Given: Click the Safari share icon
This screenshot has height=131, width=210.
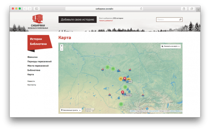Looking at the screenshot, I should [x=184, y=9].
